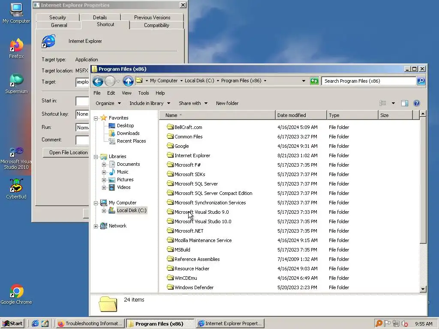Open the Share with dropdown
The image size is (439, 329).
point(193,103)
